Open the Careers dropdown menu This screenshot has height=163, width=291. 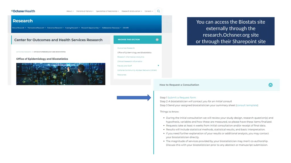149,11
